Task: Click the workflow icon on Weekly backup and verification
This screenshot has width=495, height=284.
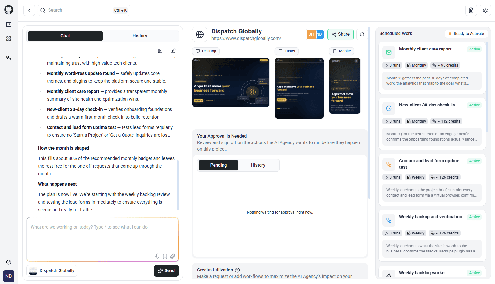Action: click(389, 220)
